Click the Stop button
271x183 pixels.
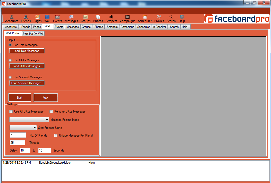coord(46,98)
